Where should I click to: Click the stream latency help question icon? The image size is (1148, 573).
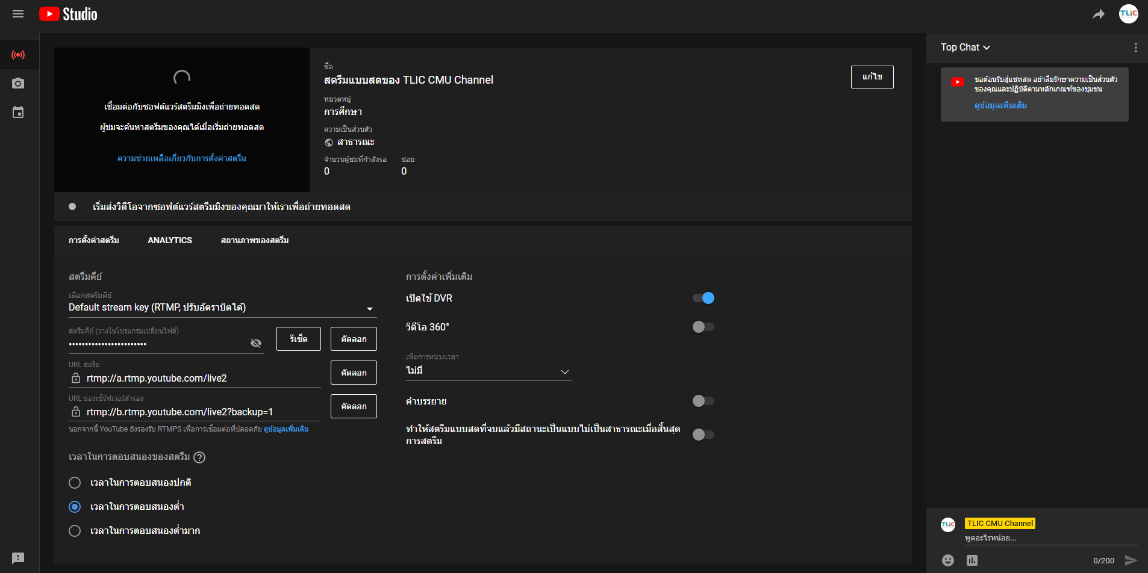coord(199,457)
